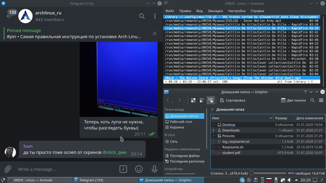
Task: Sort by 'Дата изменения' column header
Action: (x=310, y=118)
